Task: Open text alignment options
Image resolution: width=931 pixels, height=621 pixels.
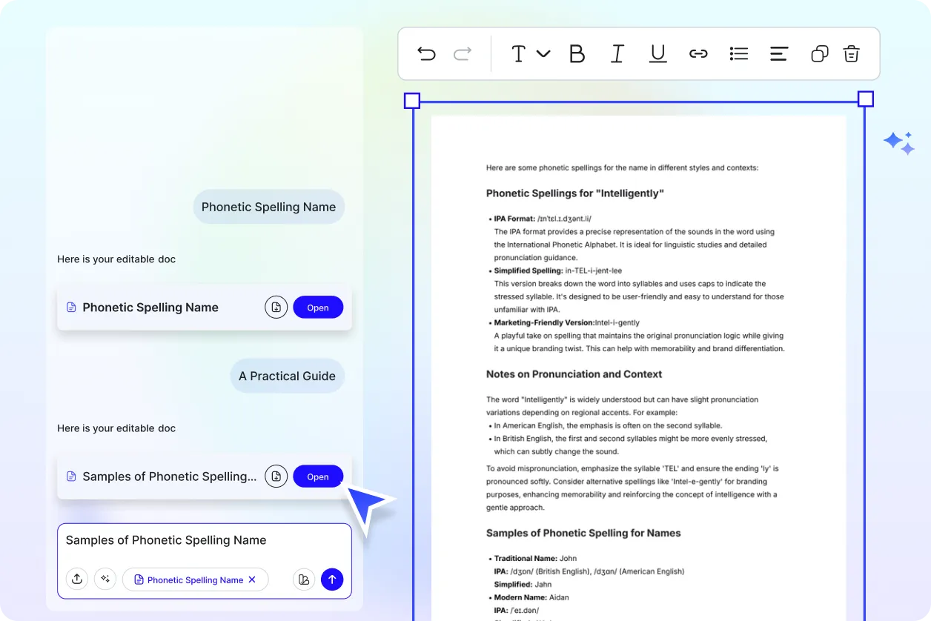Action: coord(778,53)
